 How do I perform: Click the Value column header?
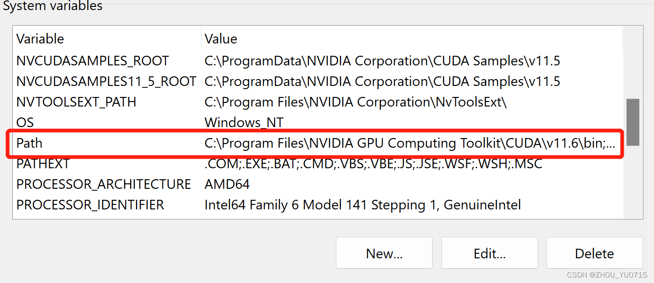click(x=221, y=38)
